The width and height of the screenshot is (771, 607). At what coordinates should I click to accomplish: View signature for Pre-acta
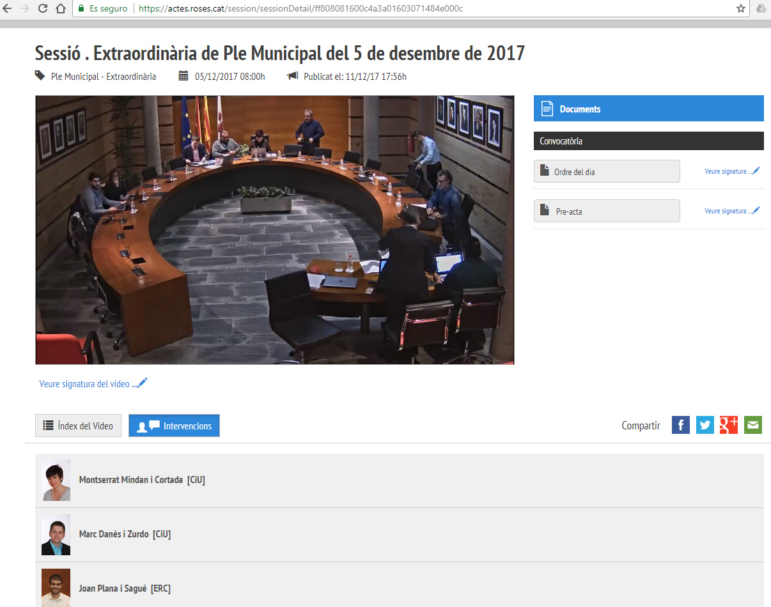point(732,211)
